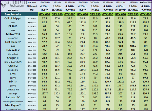Select the 253 value cell
This screenshot has height=111, width=152.
point(146,54)
